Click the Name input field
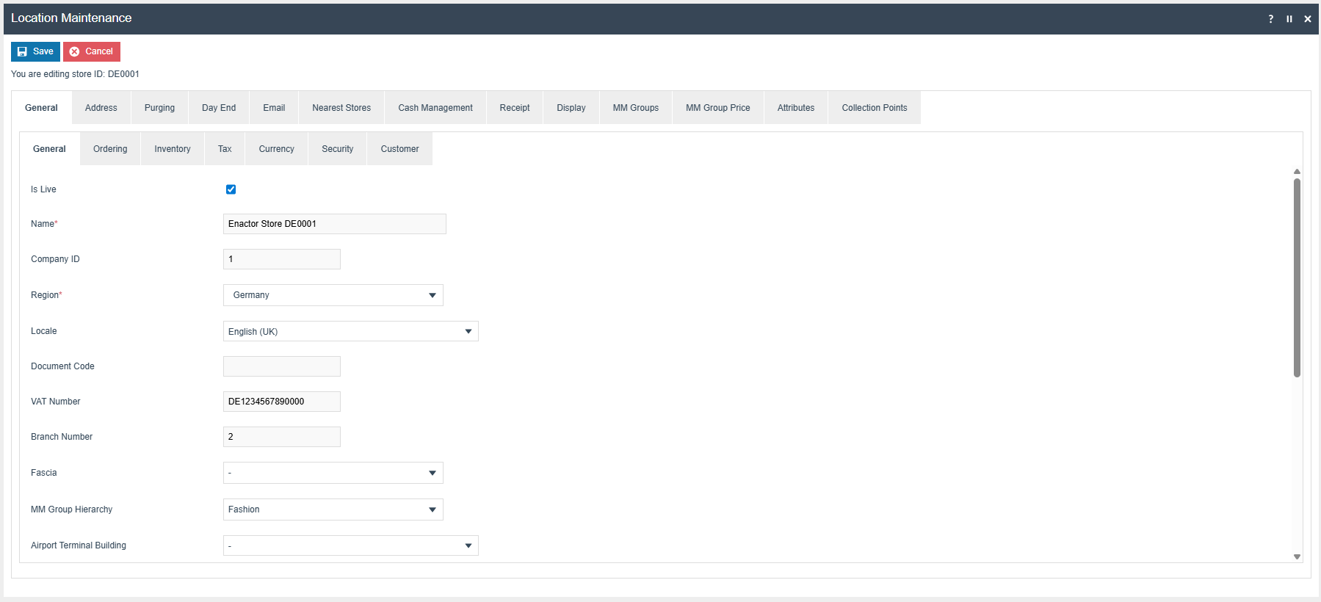Image resolution: width=1321 pixels, height=602 pixels. point(335,224)
